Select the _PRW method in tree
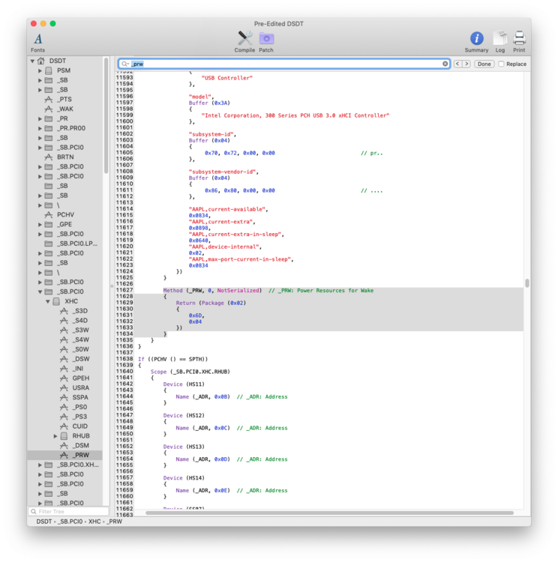Image resolution: width=558 pixels, height=562 pixels. [x=80, y=455]
